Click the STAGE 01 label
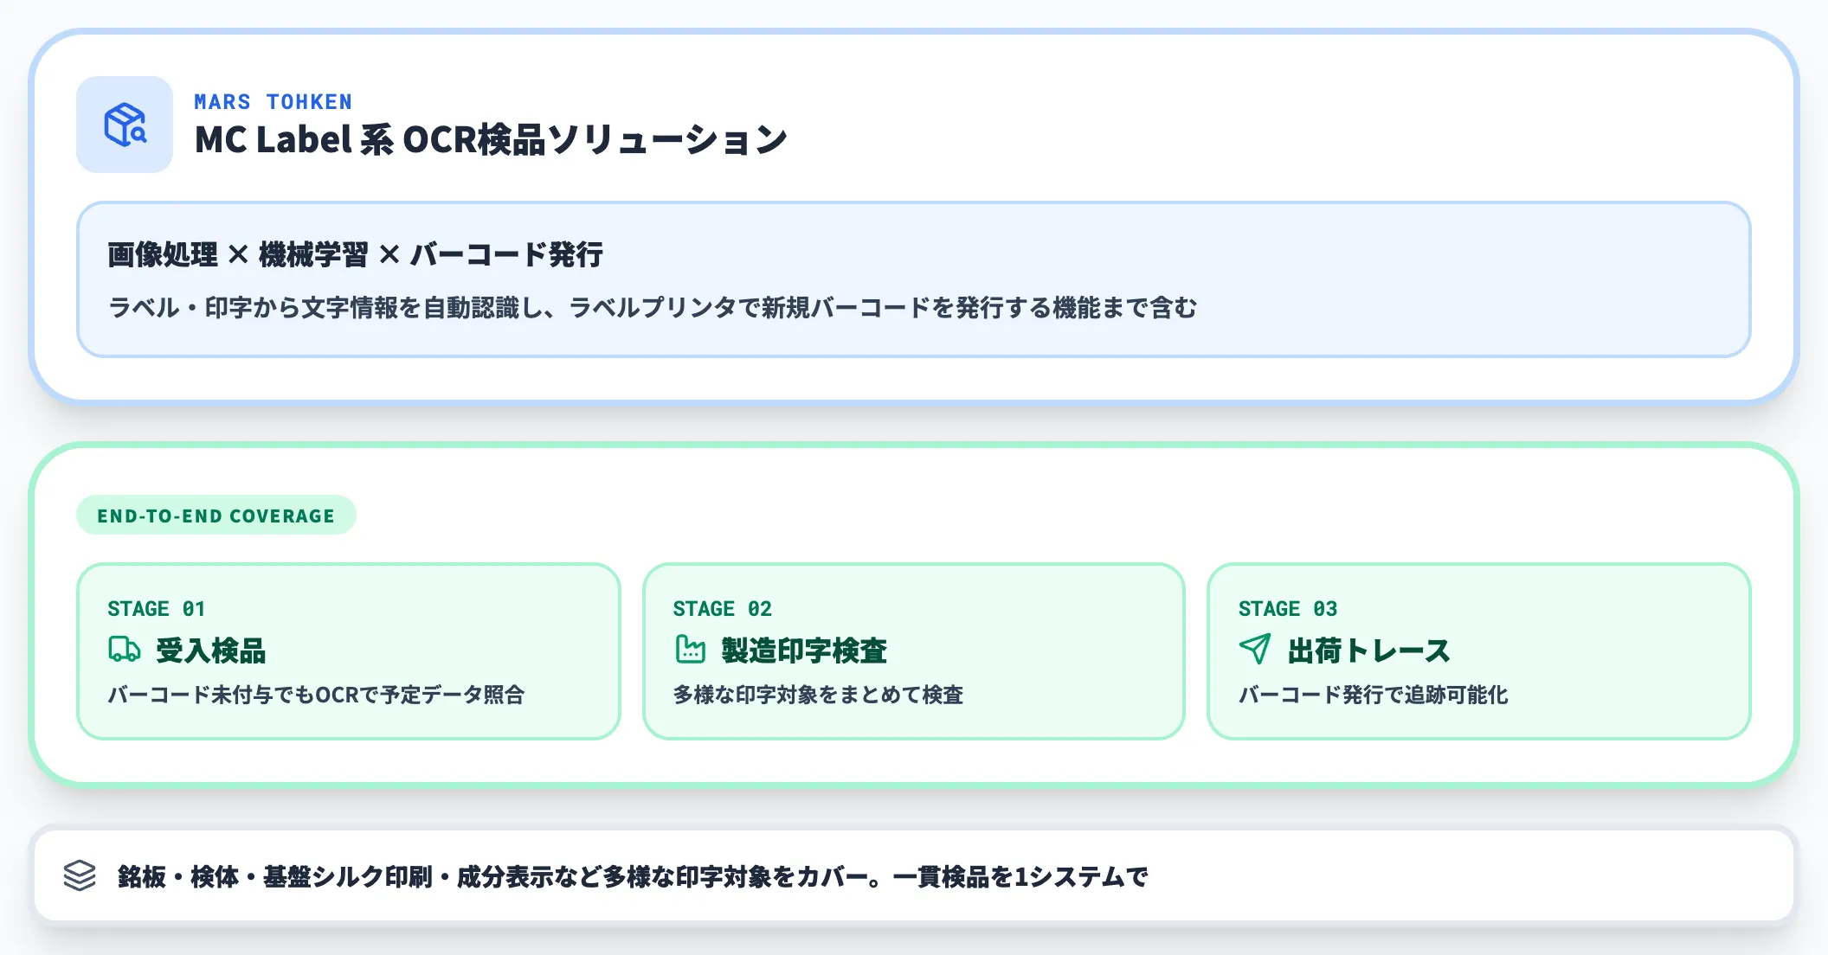The height and width of the screenshot is (955, 1828). tap(156, 609)
